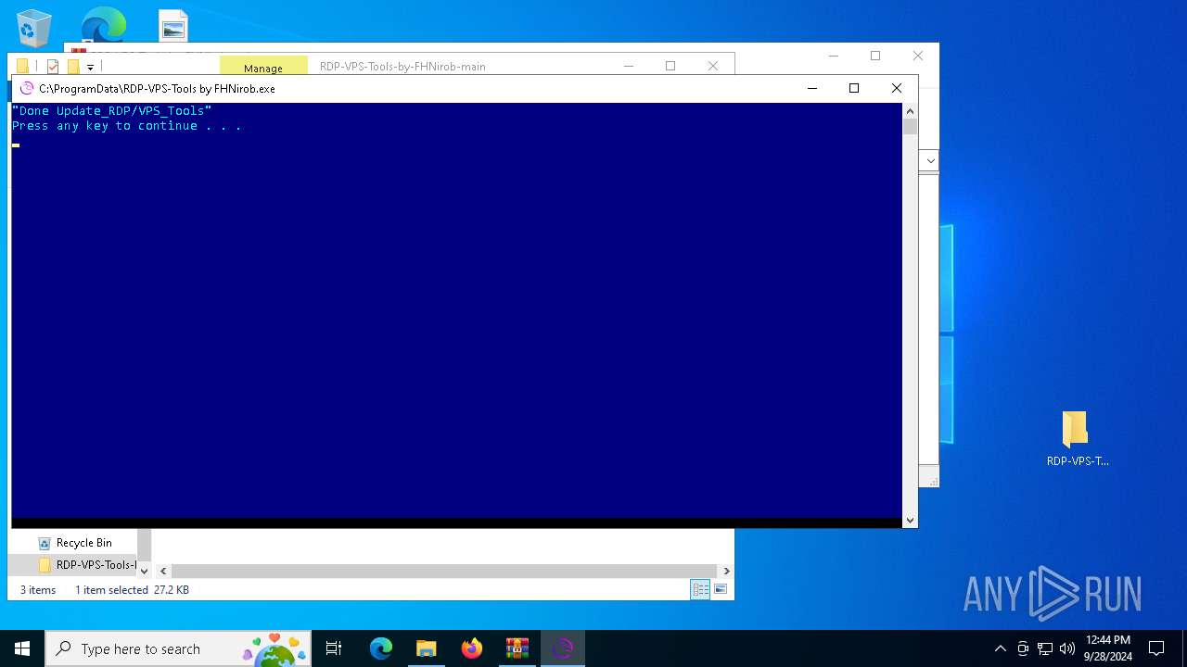Open Microsoft Edge from the taskbar
Image resolution: width=1187 pixels, height=667 pixels.
[381, 648]
